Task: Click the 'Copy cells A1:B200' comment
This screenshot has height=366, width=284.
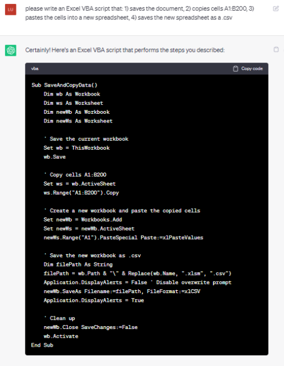Action: pyautogui.click(x=75, y=175)
